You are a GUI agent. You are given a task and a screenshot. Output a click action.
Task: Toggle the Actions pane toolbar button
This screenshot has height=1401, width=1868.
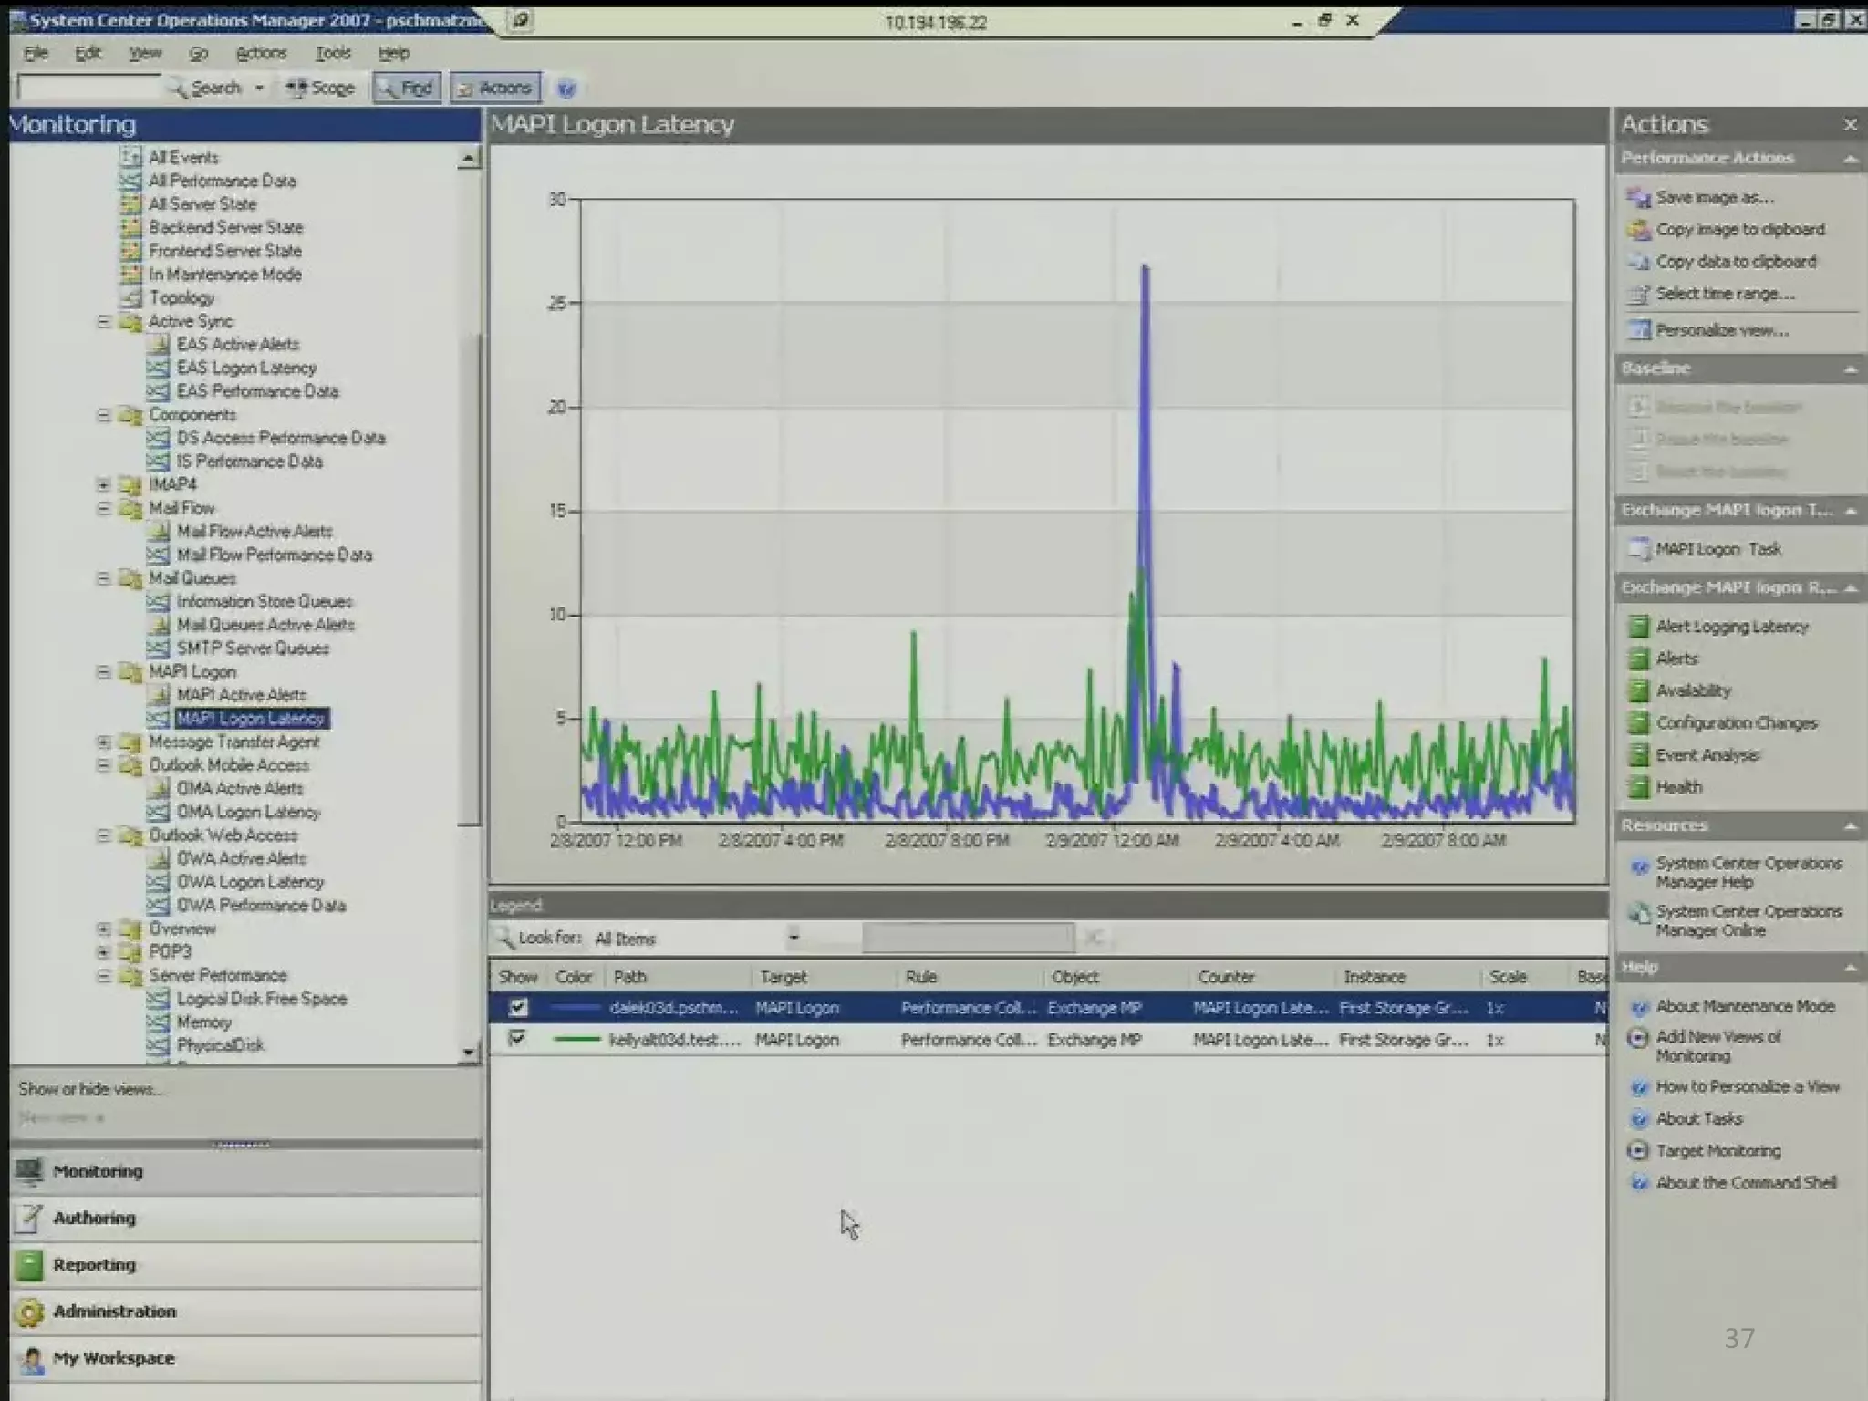pyautogui.click(x=495, y=88)
